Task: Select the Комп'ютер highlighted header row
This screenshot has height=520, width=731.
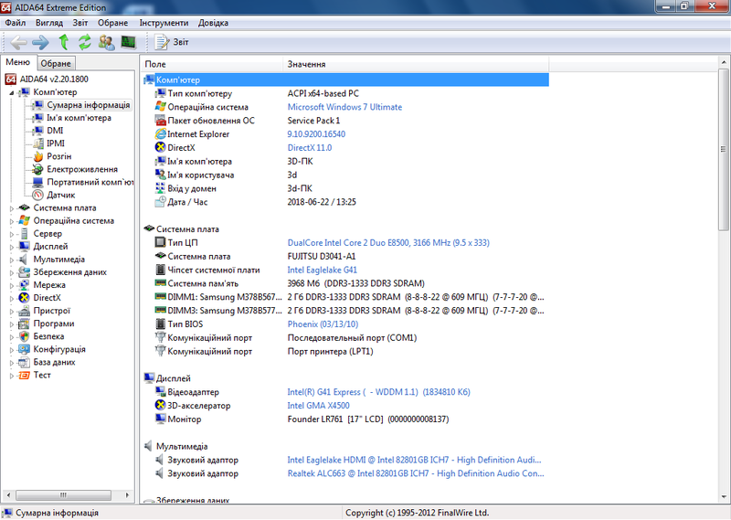Action: pyautogui.click(x=346, y=80)
